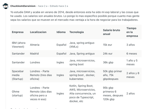The height and width of the screenshot is (109, 146).
Task: Click the 'Editado hace 2 a' label
Action: click(59, 6)
